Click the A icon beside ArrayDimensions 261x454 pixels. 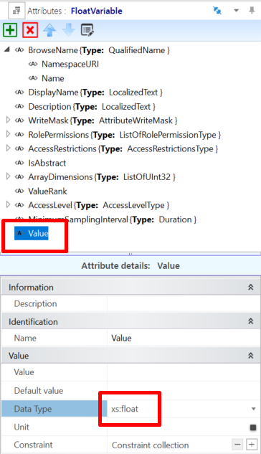point(19,176)
